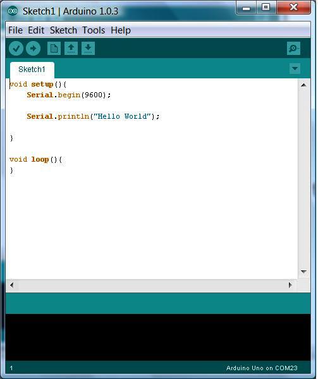
Task: Click the horizontal scrollbar left arrow
Action: point(11,285)
